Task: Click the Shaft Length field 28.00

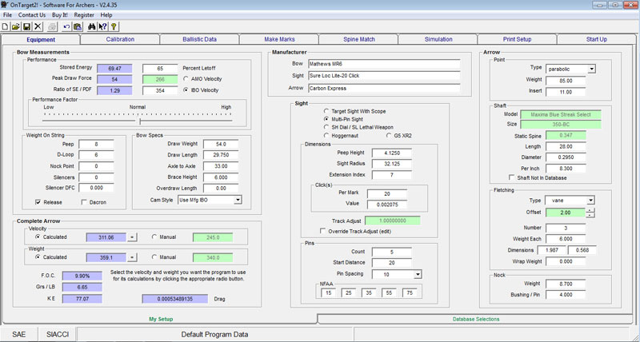Action: 566,147
